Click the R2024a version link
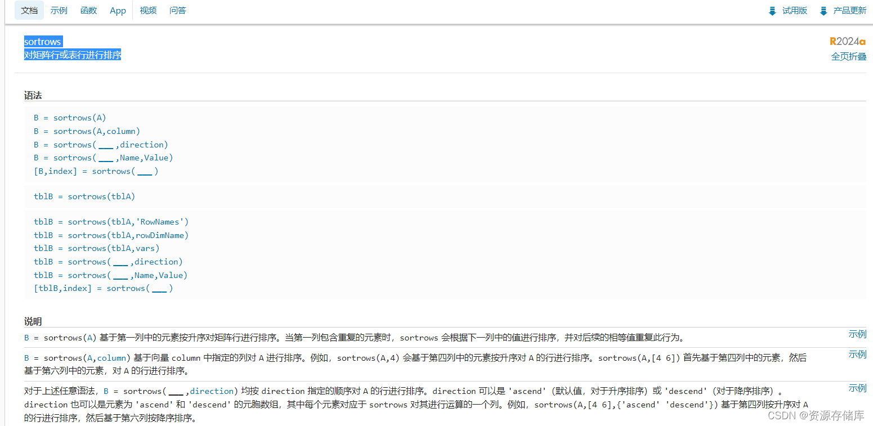This screenshot has height=426, width=873. (x=848, y=41)
